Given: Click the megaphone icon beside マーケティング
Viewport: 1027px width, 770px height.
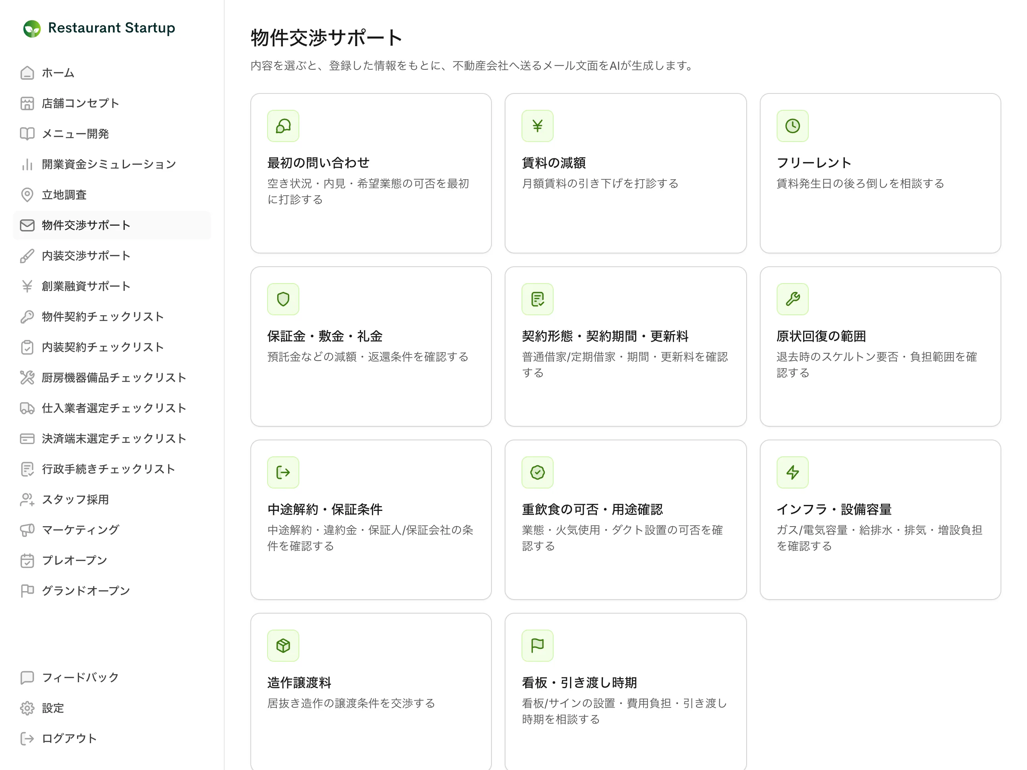Looking at the screenshot, I should [27, 530].
